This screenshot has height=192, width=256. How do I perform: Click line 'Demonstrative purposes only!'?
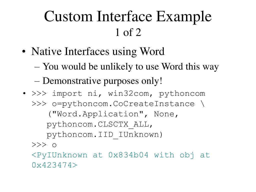pos(102,81)
